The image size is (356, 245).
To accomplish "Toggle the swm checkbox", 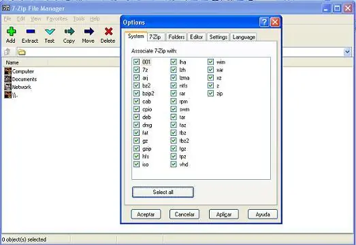I will 174,109.
